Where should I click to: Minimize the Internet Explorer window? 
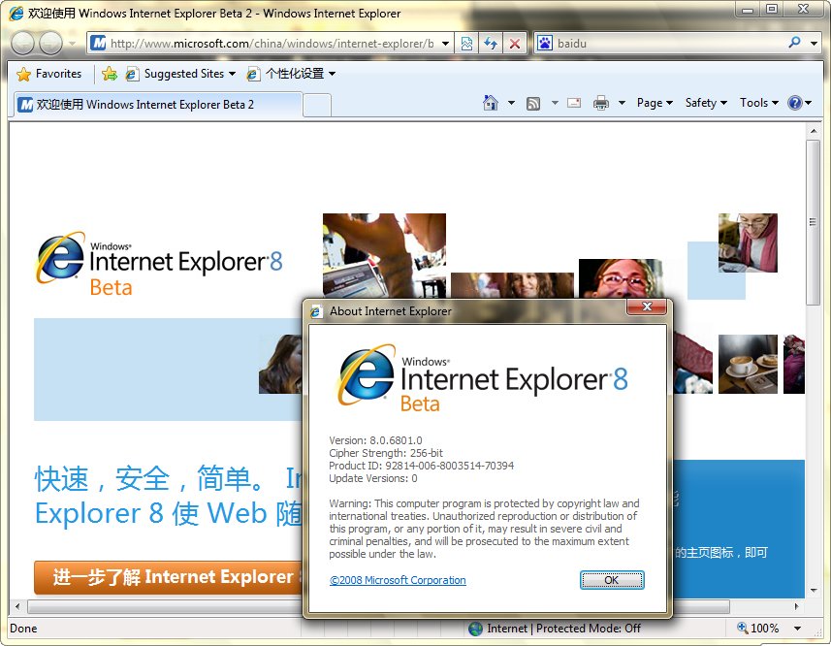pyautogui.click(x=748, y=9)
